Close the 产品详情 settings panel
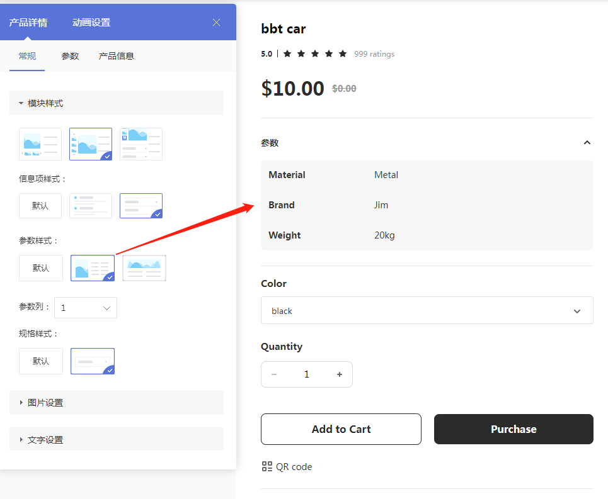This screenshot has width=608, height=499. coord(217,23)
